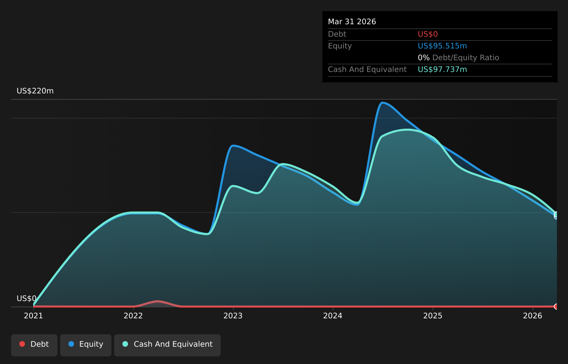Toggle the Equity legend button
Image resolution: width=568 pixels, height=364 pixels.
click(86, 345)
